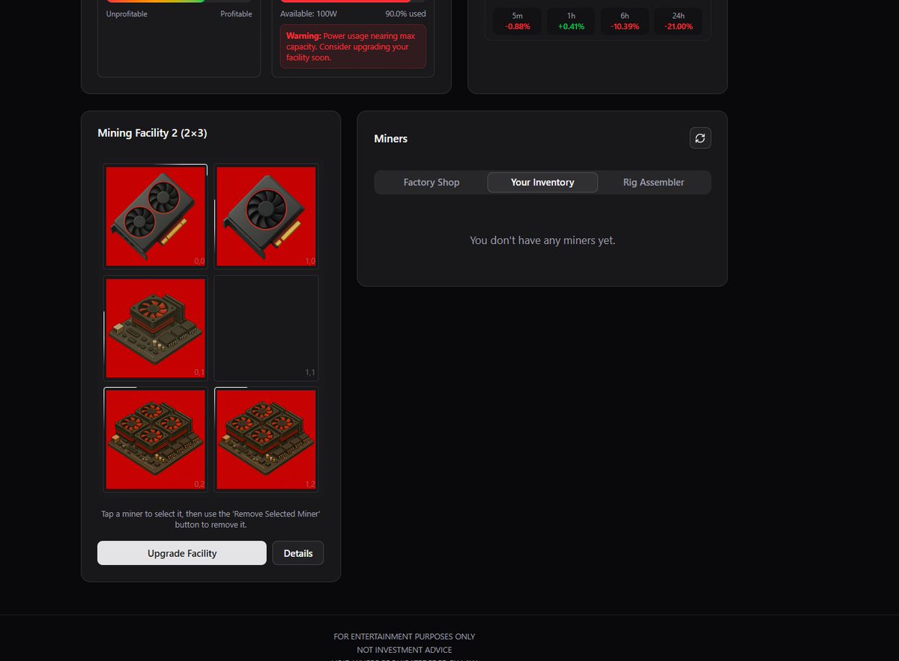Select the single-fan motherboard miner in slot 0,1
This screenshot has width=899, height=661.
pyautogui.click(x=155, y=328)
